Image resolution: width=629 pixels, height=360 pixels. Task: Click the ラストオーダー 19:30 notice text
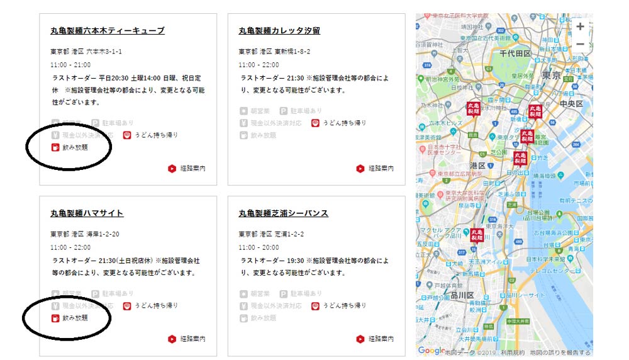pos(314,266)
